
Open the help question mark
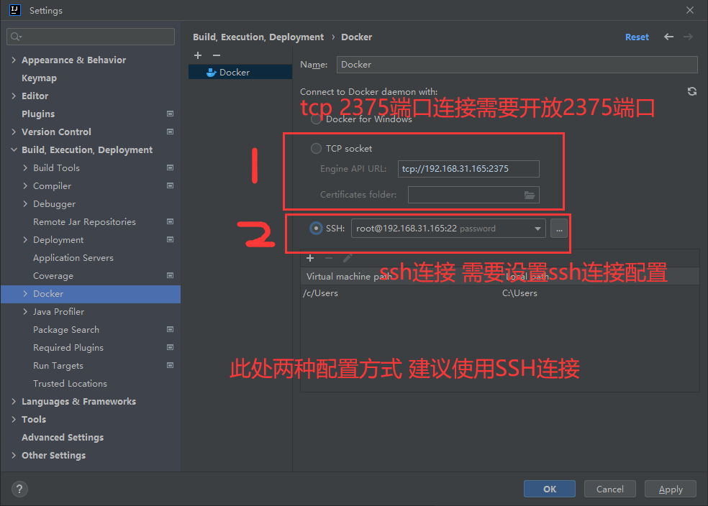coord(19,489)
